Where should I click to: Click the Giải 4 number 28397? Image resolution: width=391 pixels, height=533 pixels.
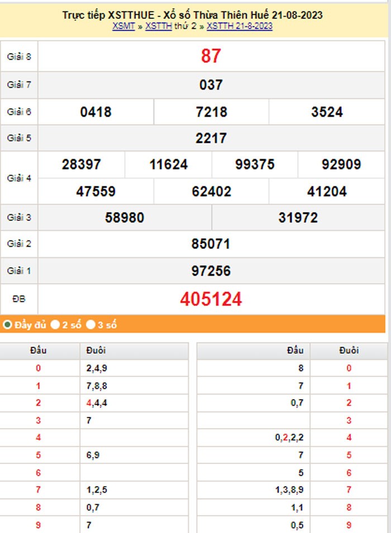[x=82, y=165]
